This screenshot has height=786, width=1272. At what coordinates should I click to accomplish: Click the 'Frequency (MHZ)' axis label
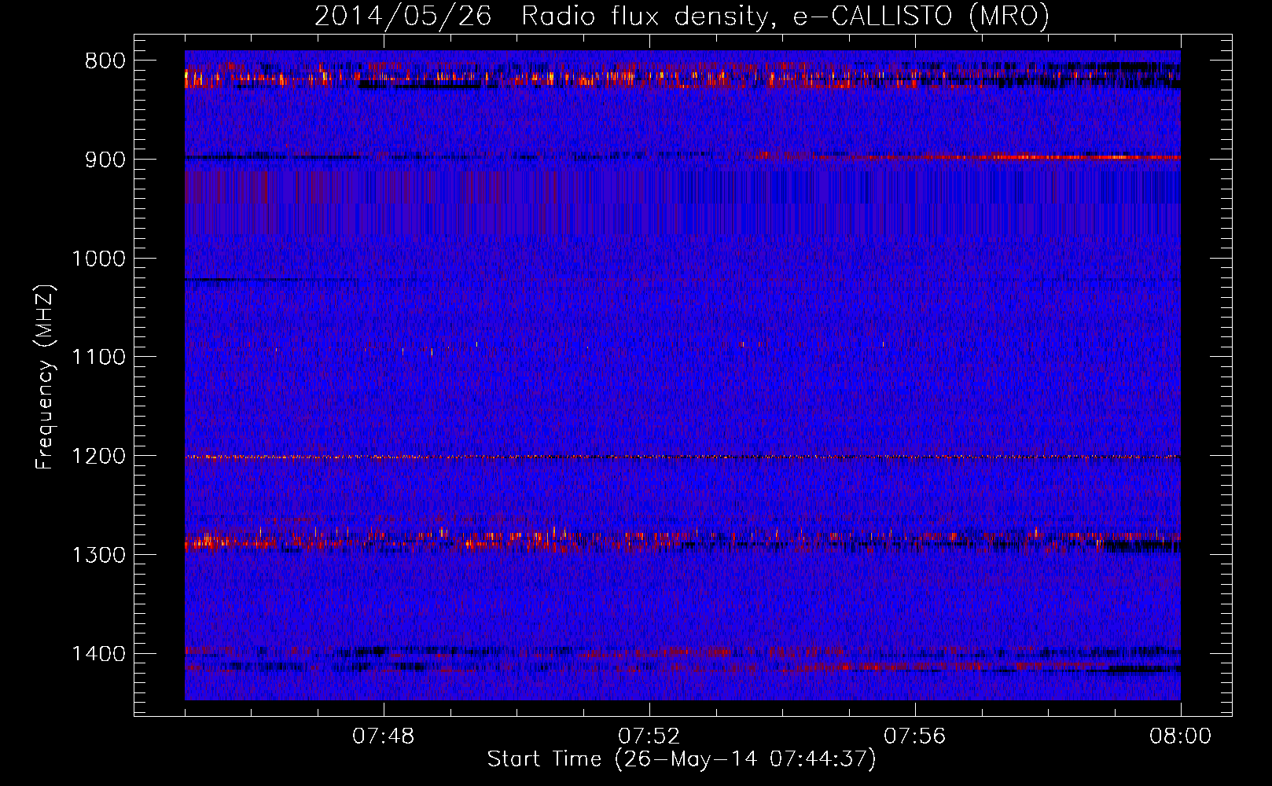[x=46, y=377]
